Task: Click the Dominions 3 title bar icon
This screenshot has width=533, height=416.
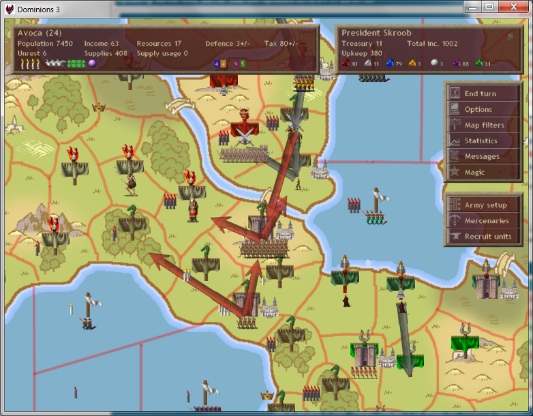Action: tap(10, 9)
